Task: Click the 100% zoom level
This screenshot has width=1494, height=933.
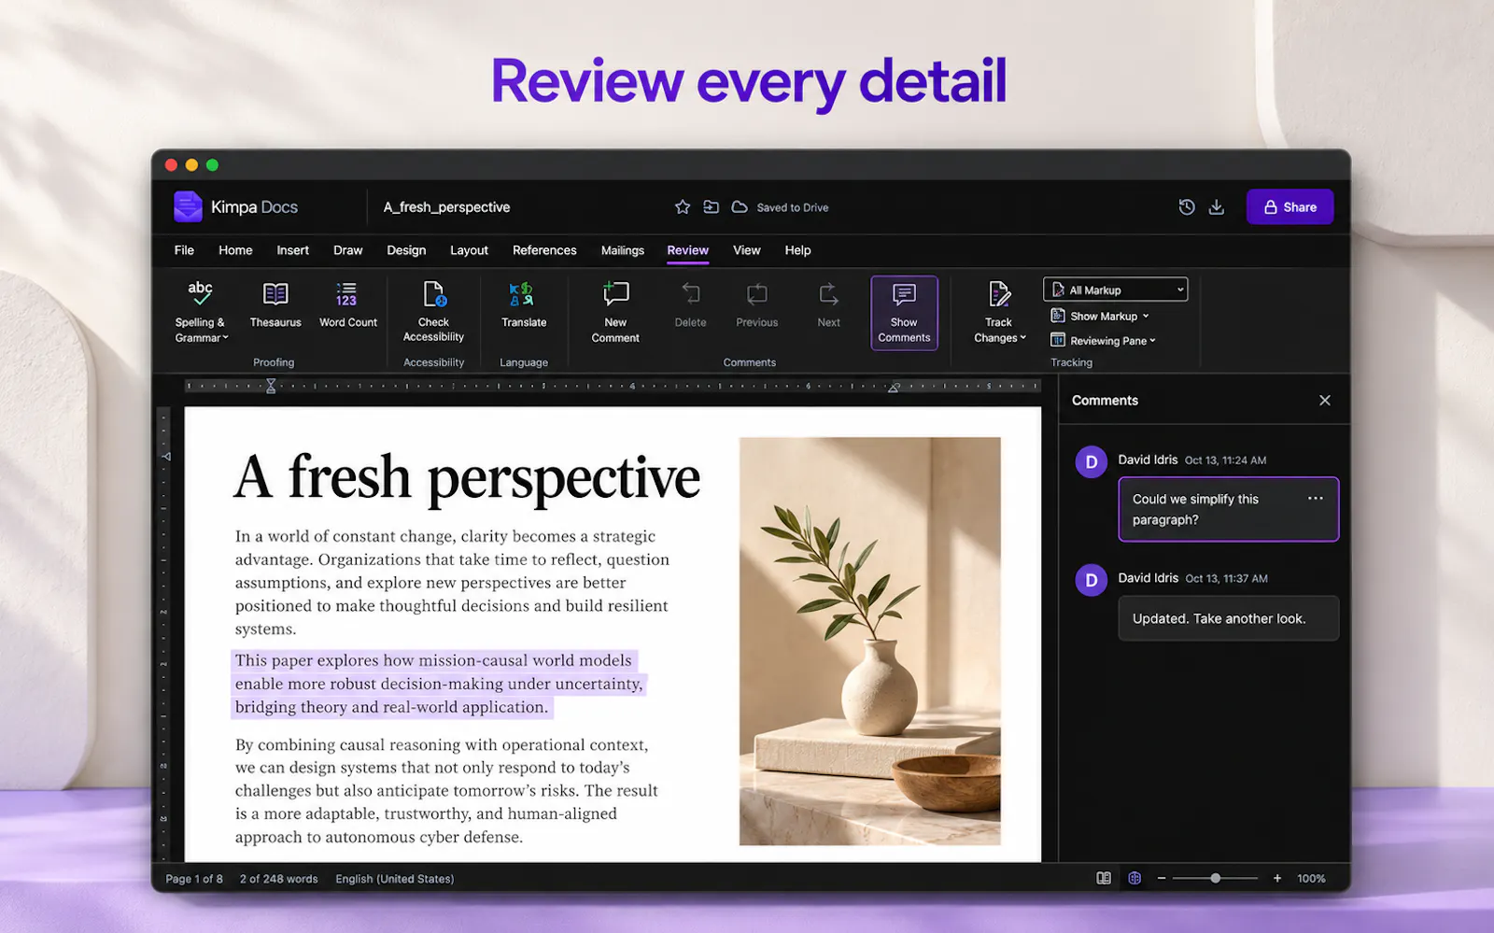Action: pos(1311,879)
